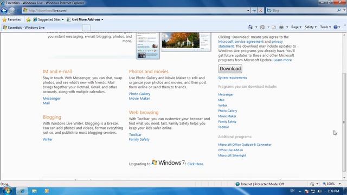
Task: Open Microsoft service agreement link
Action: [241, 42]
